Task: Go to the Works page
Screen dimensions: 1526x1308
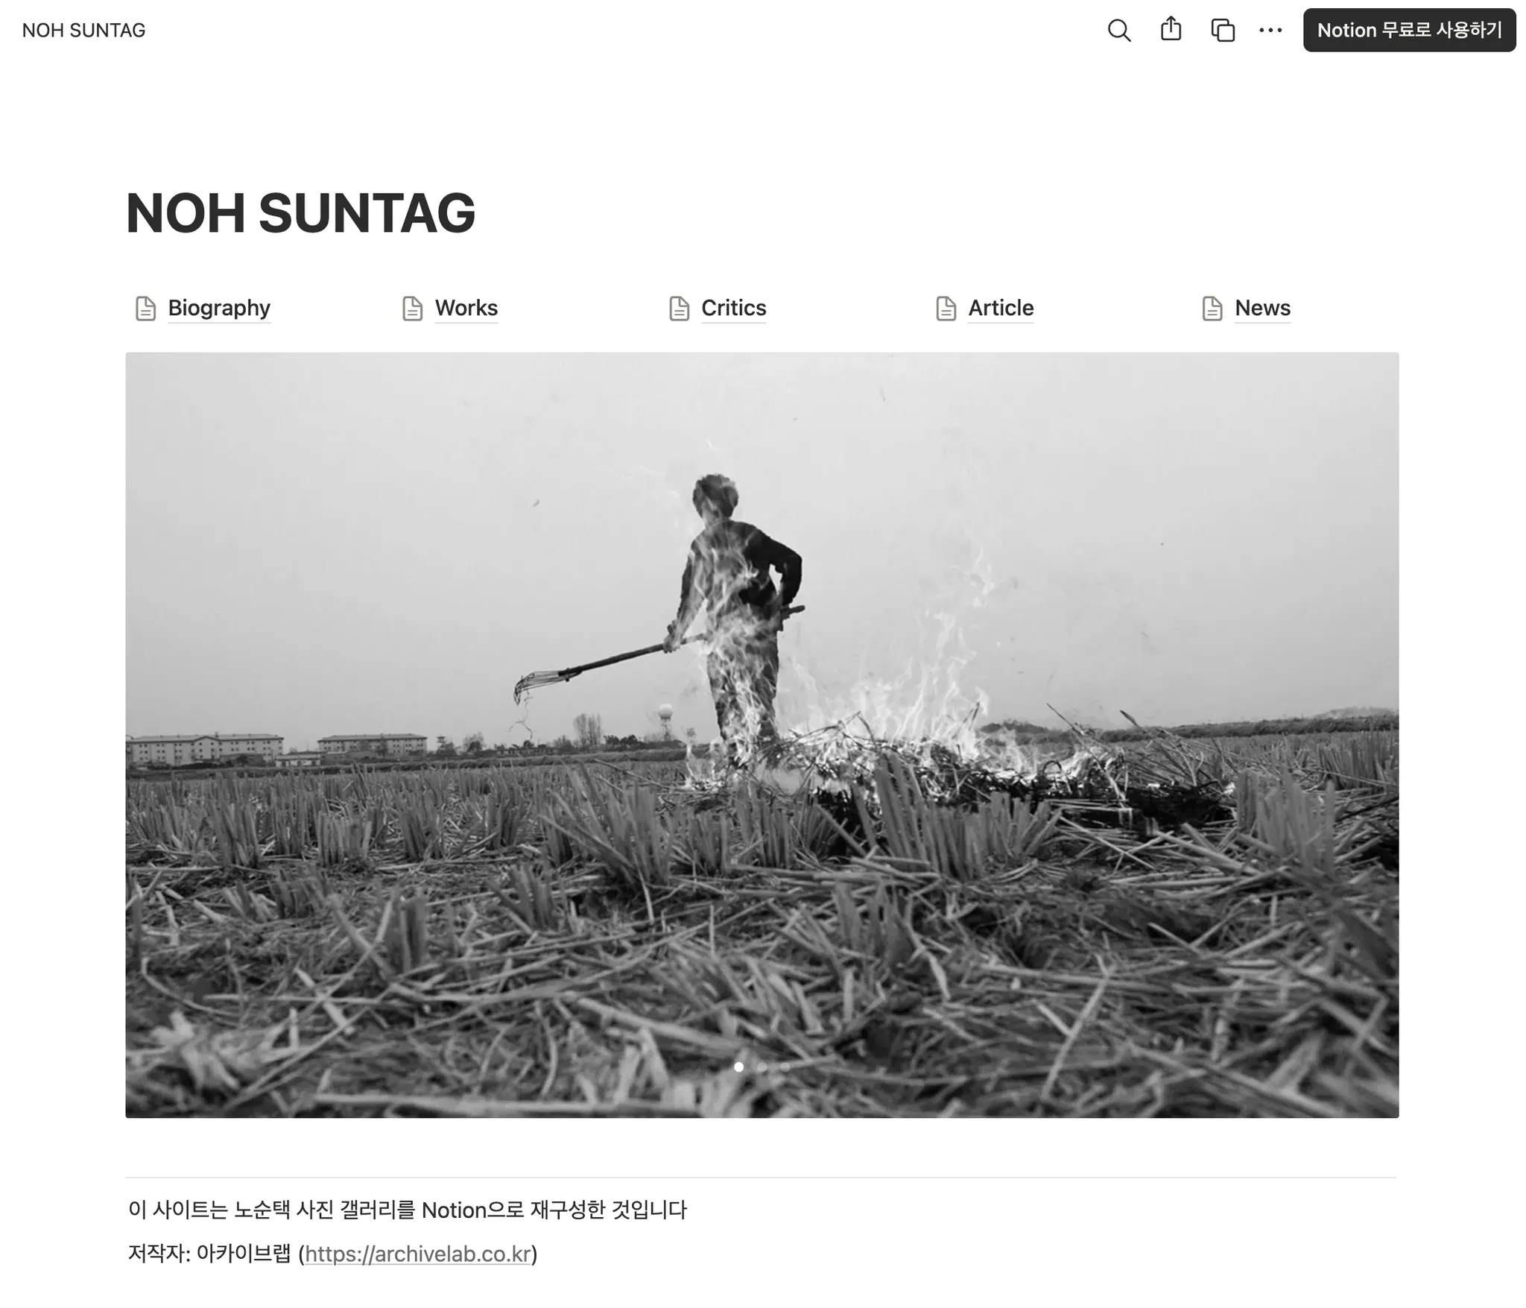Action: coord(466,308)
